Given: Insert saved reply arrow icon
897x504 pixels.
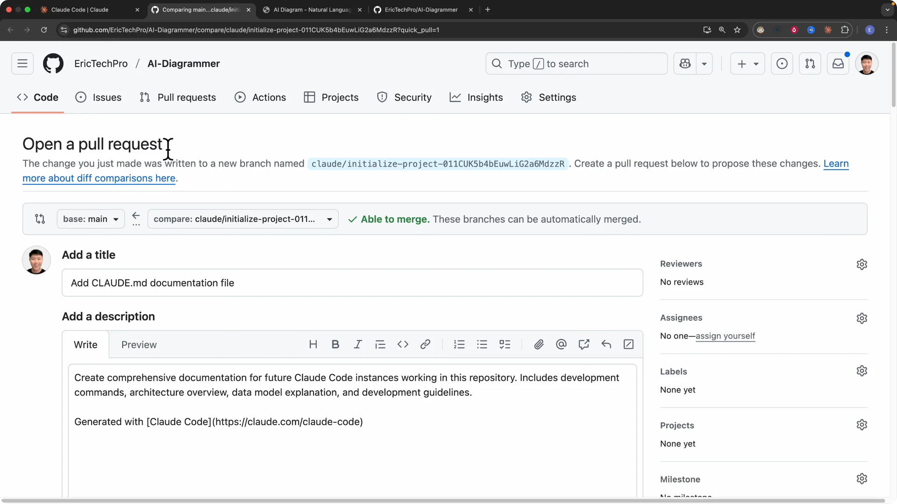Looking at the screenshot, I should (x=606, y=344).
